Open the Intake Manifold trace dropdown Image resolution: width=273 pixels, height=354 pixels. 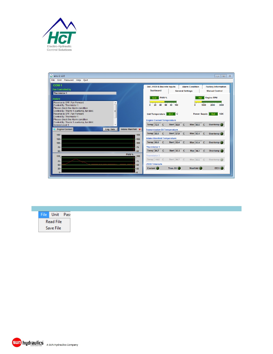click(131, 129)
